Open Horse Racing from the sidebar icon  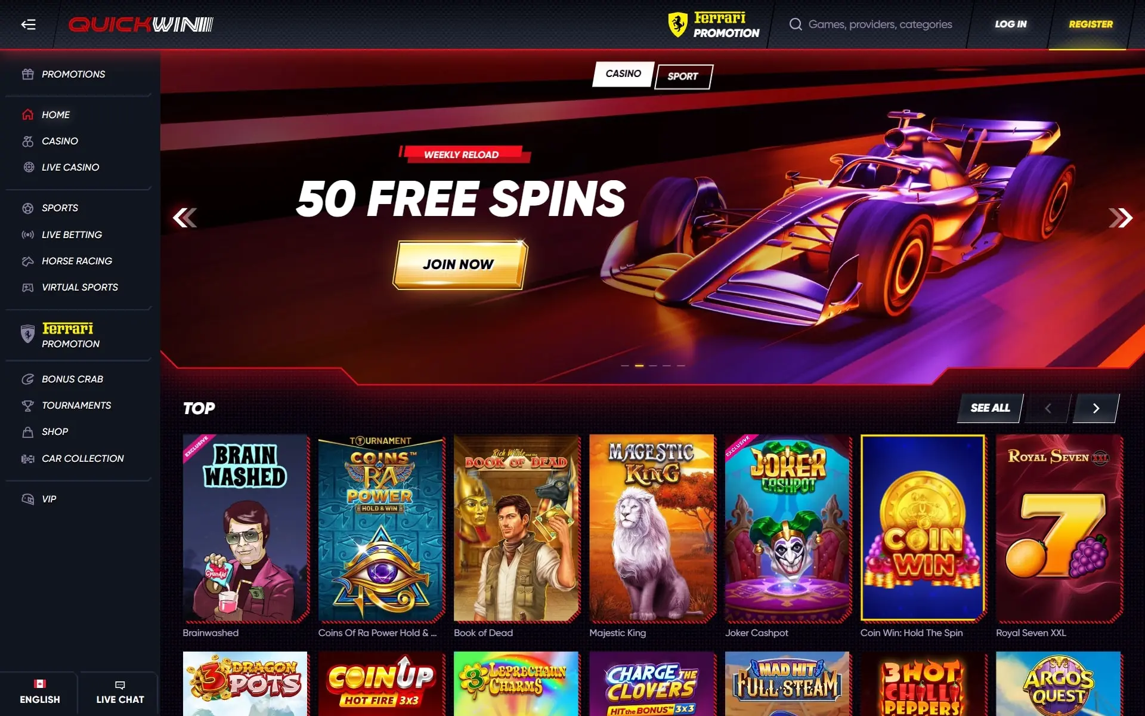pyautogui.click(x=27, y=261)
